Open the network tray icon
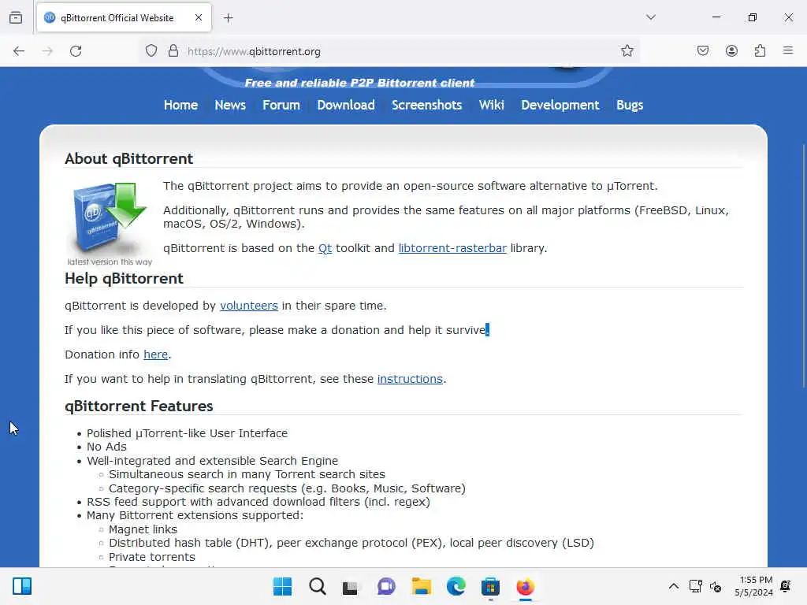The width and height of the screenshot is (807, 605). (695, 586)
